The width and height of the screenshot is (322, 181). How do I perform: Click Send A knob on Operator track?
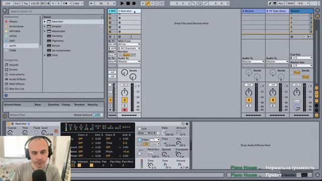(x=124, y=72)
